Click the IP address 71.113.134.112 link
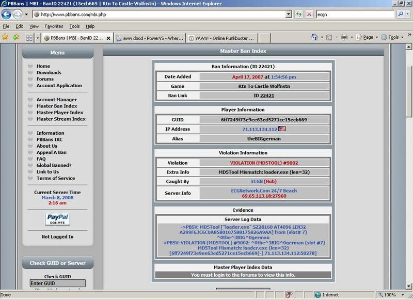 coord(260,129)
